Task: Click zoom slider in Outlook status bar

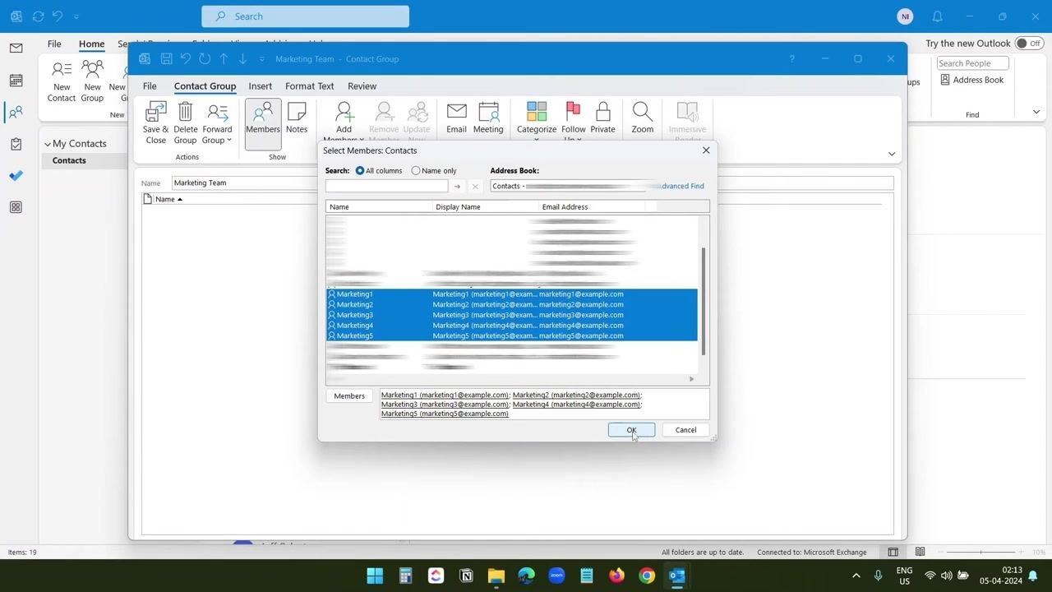Action: [980, 553]
